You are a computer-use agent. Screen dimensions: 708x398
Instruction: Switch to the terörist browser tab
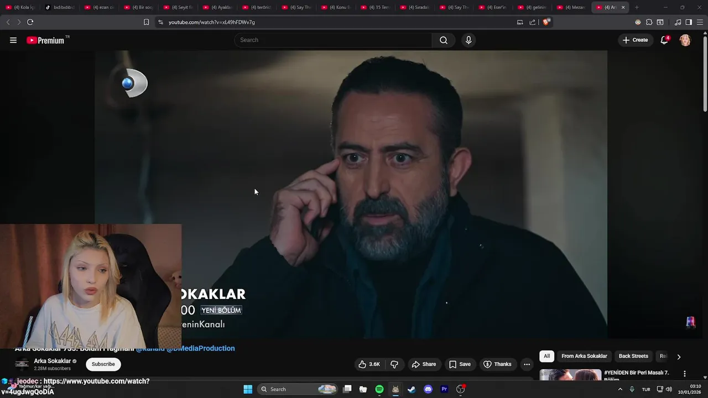click(x=257, y=7)
